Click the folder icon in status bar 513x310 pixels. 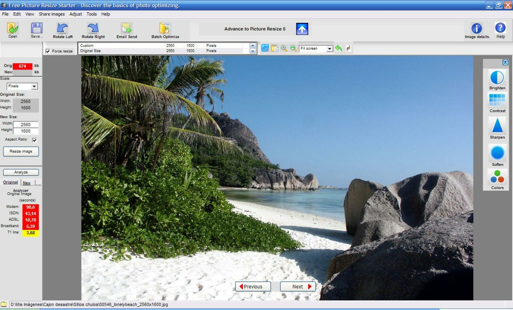(3, 304)
